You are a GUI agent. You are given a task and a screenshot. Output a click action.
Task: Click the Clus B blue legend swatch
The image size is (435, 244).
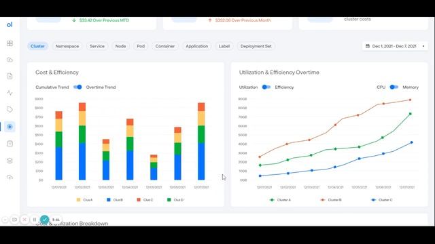(109, 200)
